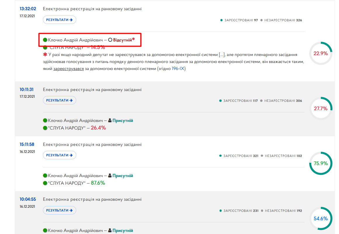Click the red asterisk footnote marker
The height and width of the screenshot is (234, 339).
(45, 55)
